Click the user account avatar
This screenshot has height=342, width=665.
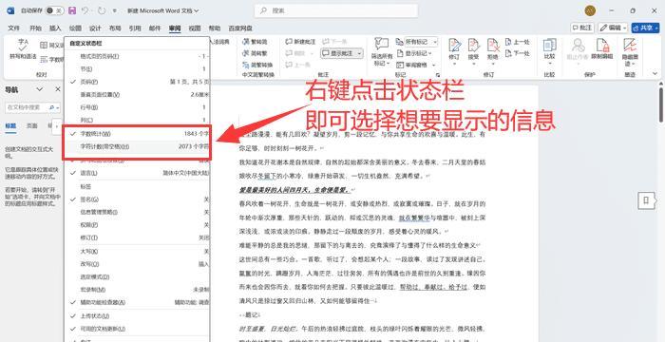pos(590,10)
